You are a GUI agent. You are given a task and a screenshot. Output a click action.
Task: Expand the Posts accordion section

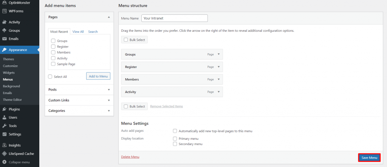click(x=79, y=90)
